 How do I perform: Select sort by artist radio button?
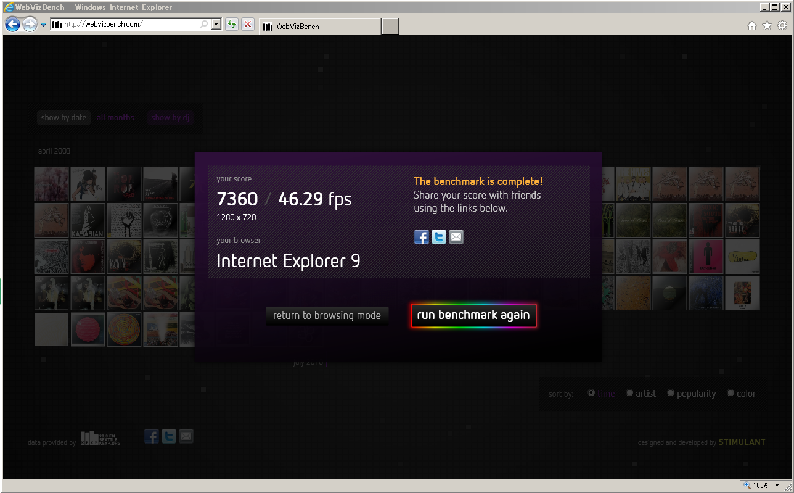629,393
